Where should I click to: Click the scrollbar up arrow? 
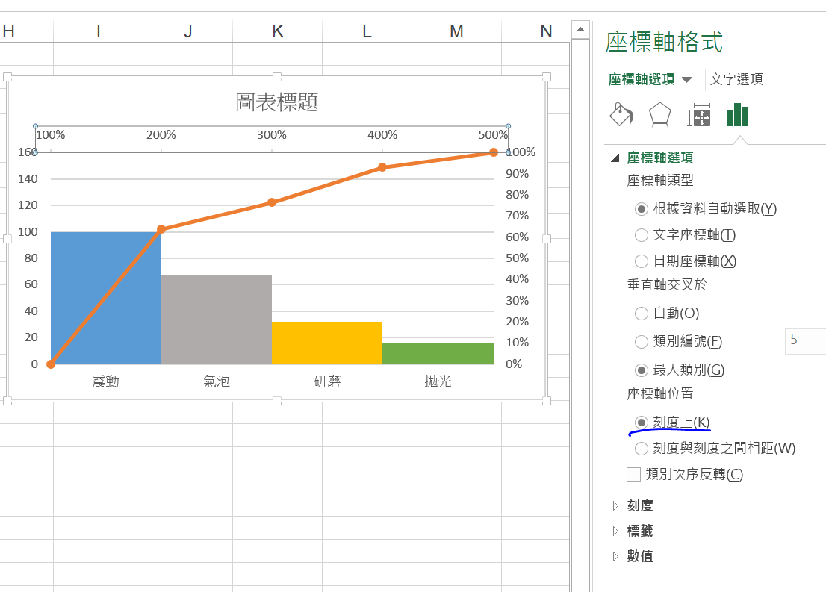pos(580,30)
